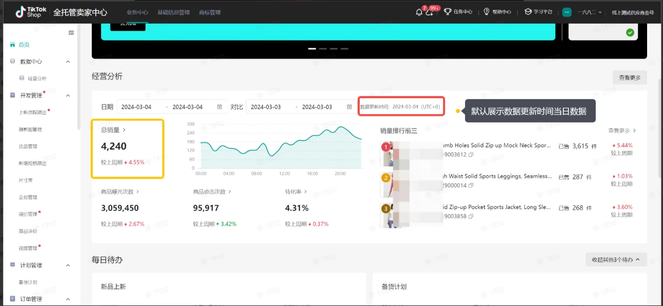This screenshot has width=663, height=306.
Task: Click the 经营分析 submenu icon
Action: pos(22,78)
